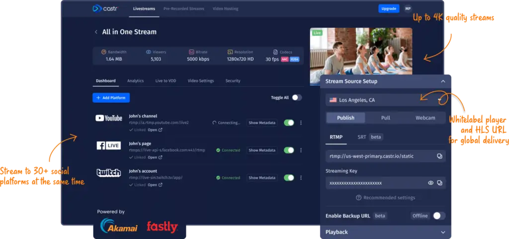This screenshot has height=239, width=509.
Task: Click the Codecs icon
Action: pyautogui.click(x=275, y=52)
